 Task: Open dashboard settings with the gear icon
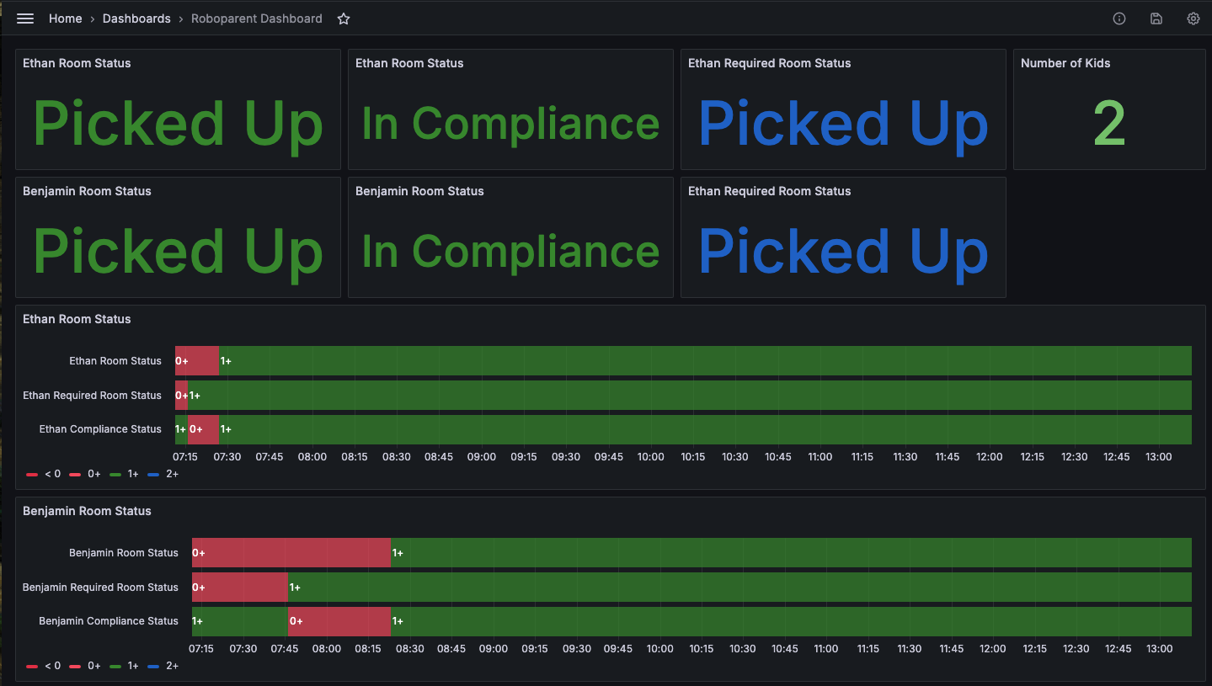tap(1193, 18)
